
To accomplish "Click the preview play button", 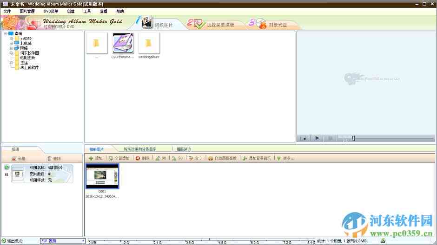I will point(317,138).
